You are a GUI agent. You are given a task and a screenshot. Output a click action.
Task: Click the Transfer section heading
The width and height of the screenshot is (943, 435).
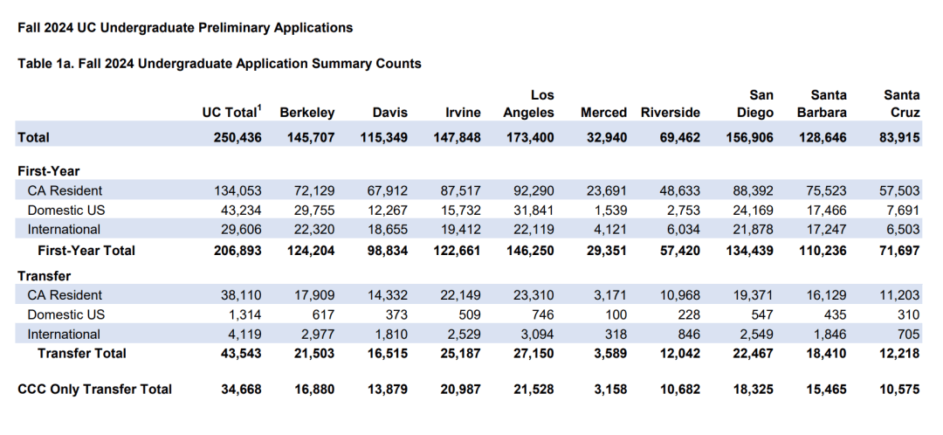(x=45, y=276)
